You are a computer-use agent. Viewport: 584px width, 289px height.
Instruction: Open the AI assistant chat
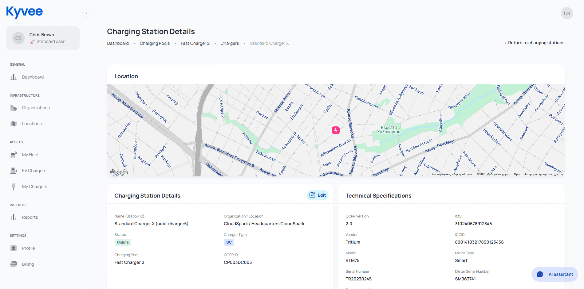555,274
